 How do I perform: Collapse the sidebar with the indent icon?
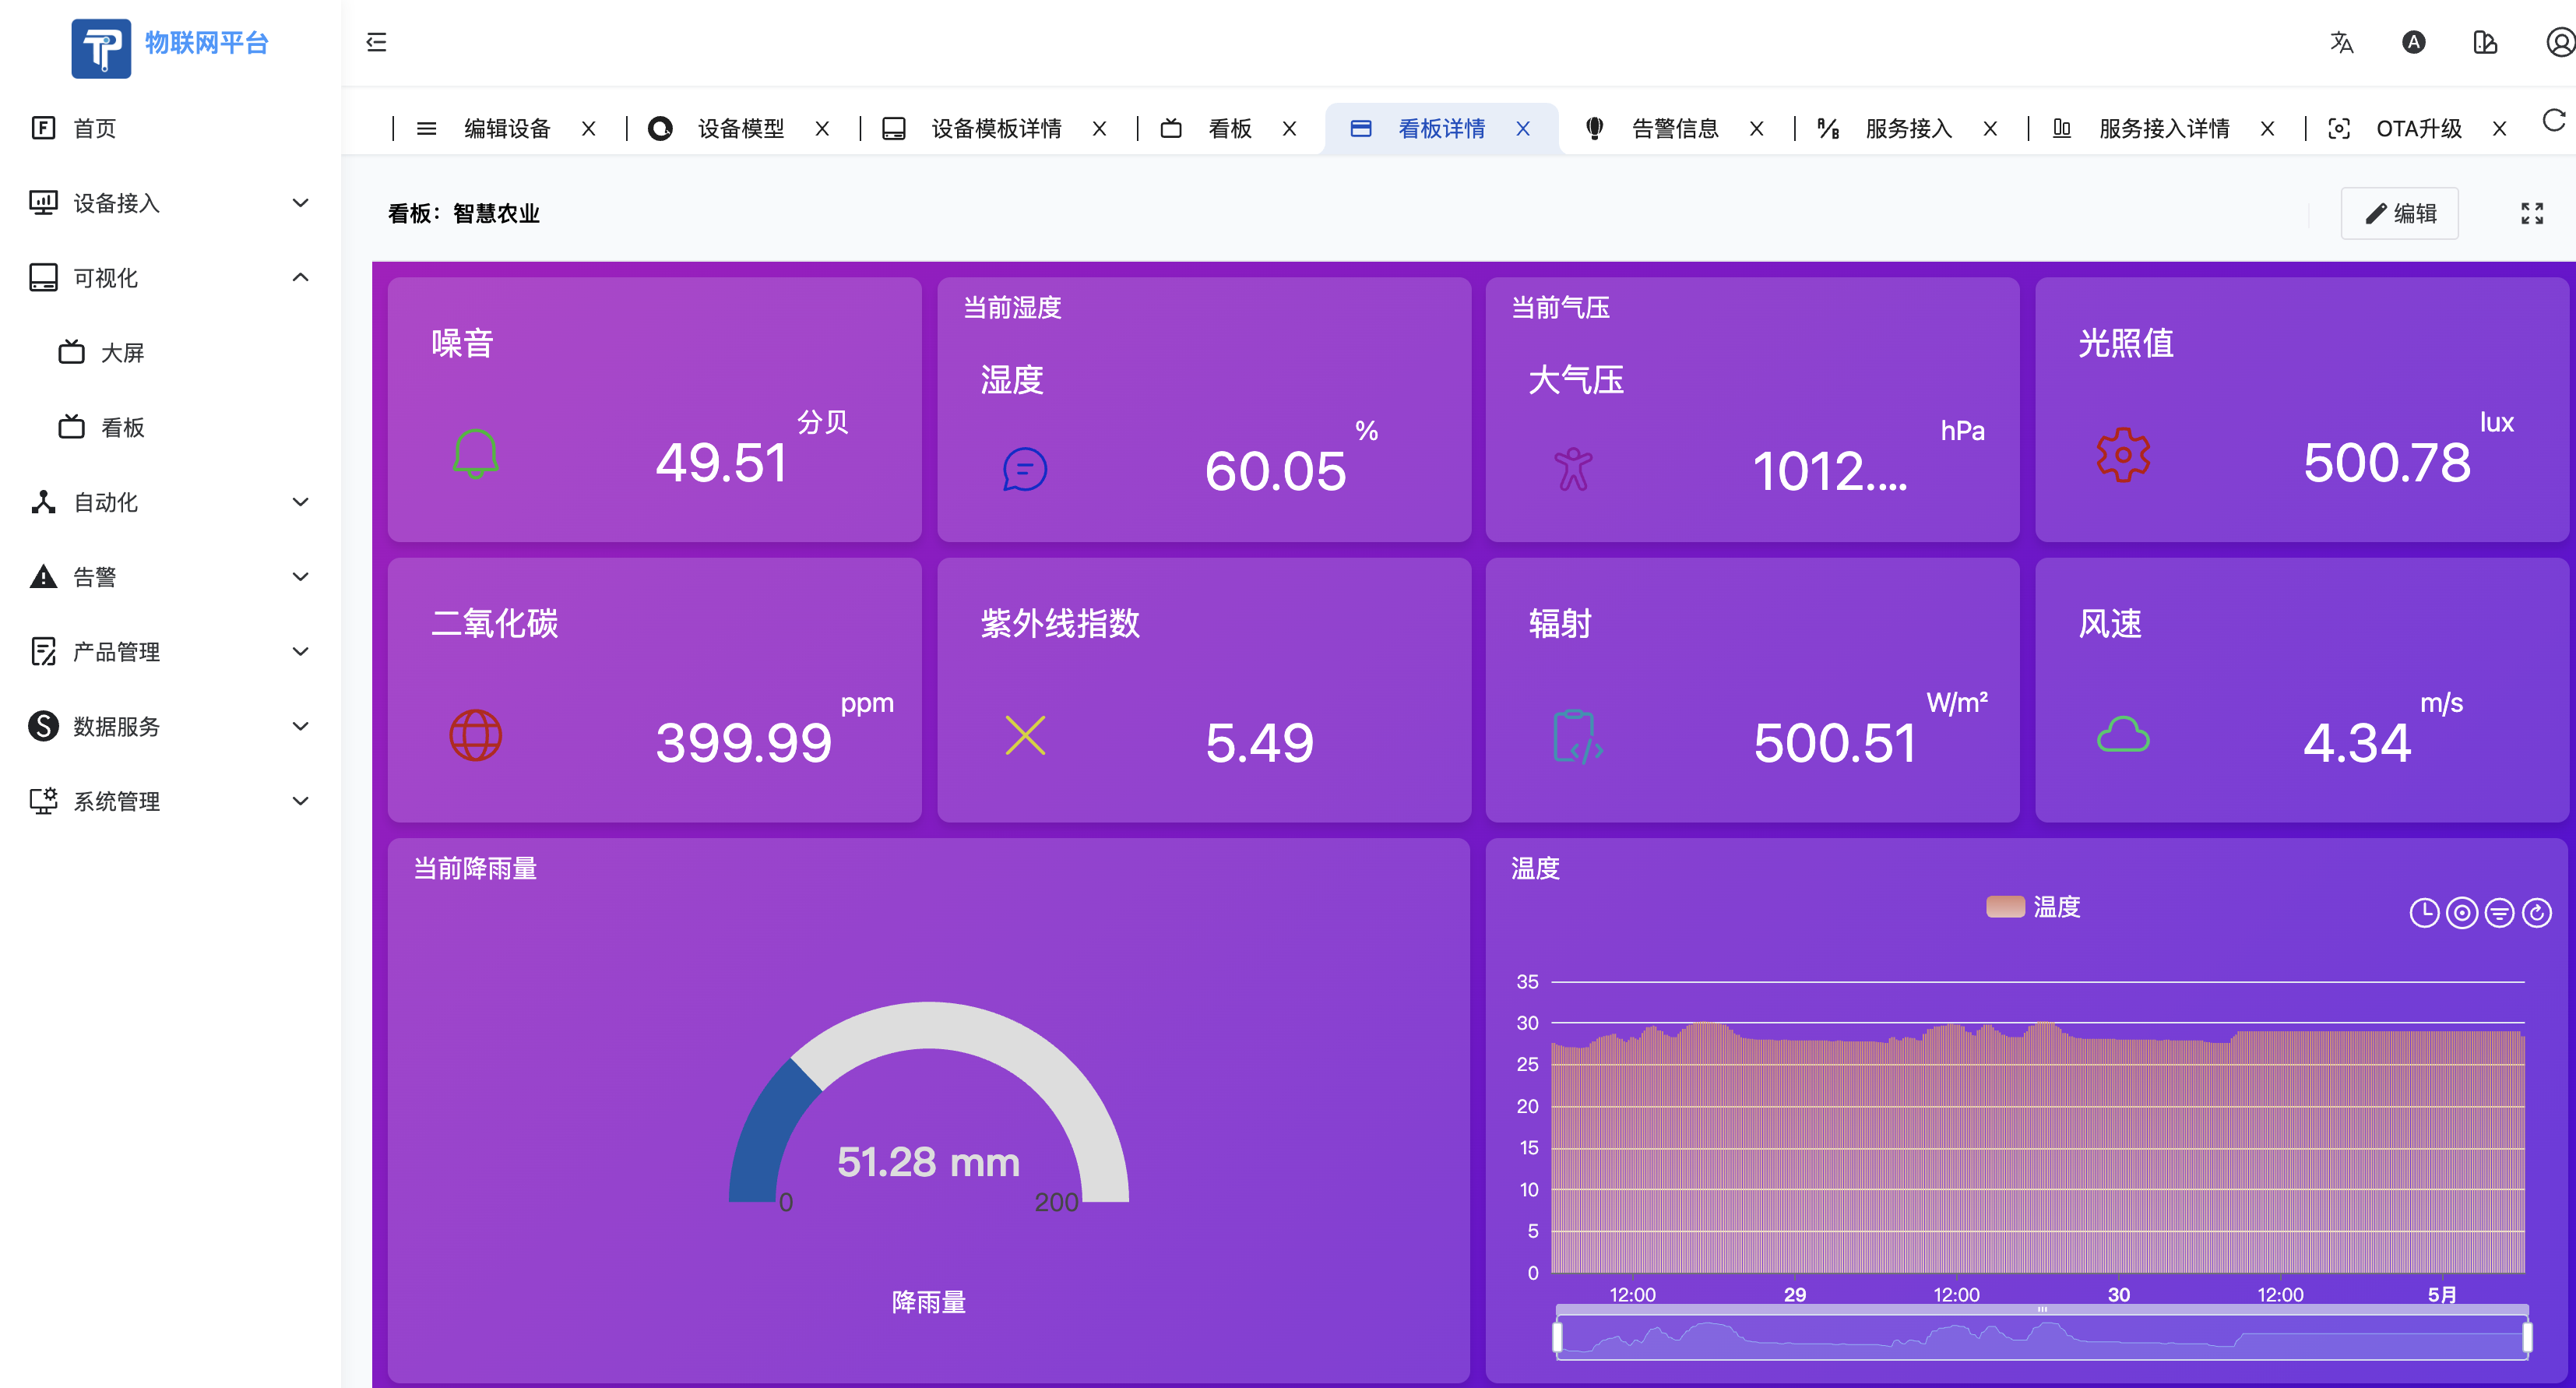(x=376, y=43)
